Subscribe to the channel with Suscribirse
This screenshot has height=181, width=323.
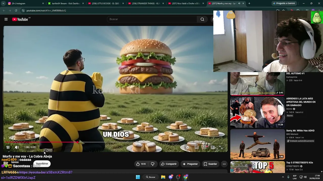tap(42, 164)
